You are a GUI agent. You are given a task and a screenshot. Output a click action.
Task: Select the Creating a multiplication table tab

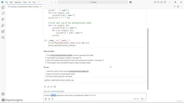click(x=24, y=7)
